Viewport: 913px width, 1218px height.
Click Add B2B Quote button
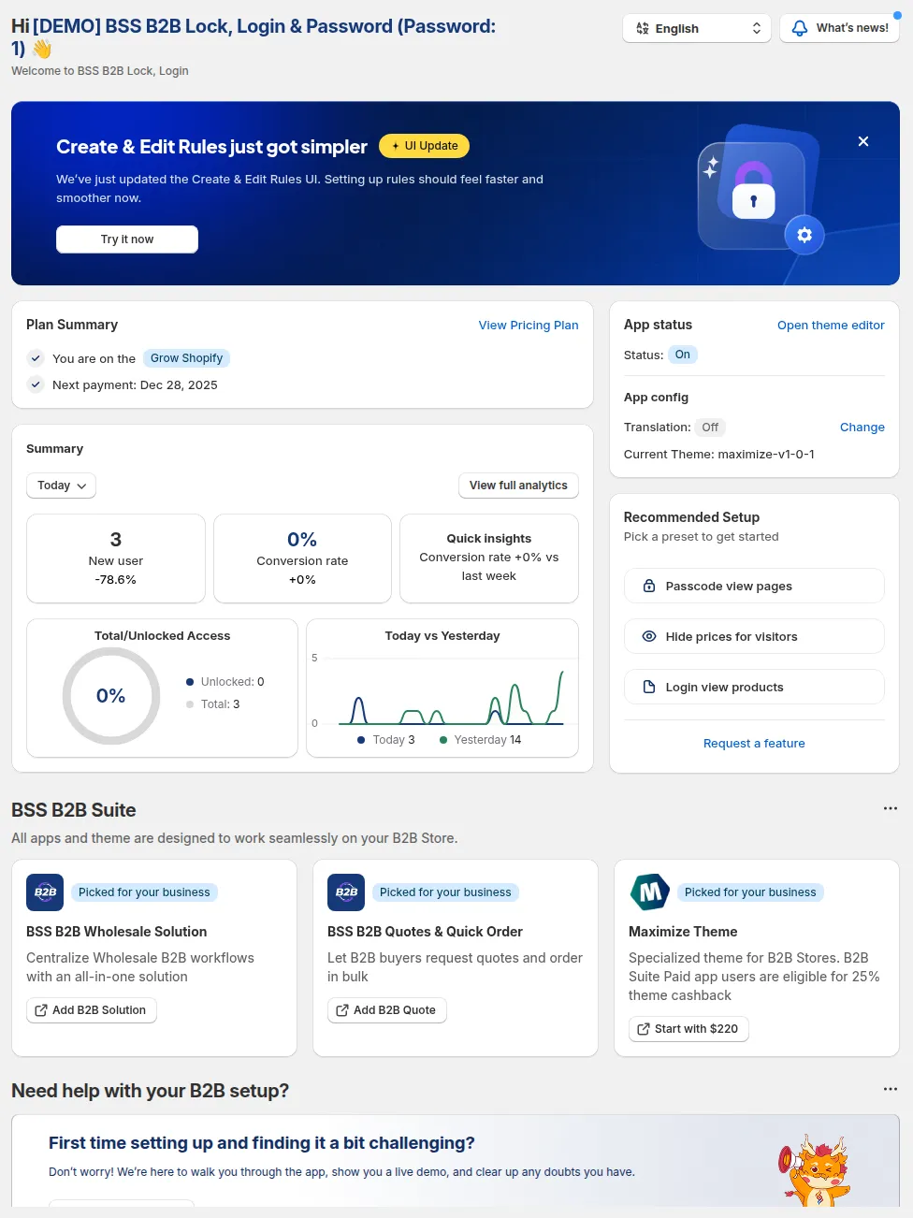tap(387, 1010)
